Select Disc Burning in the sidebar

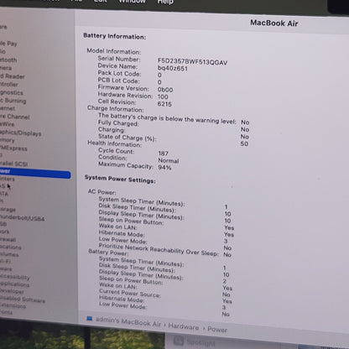pos(13,101)
